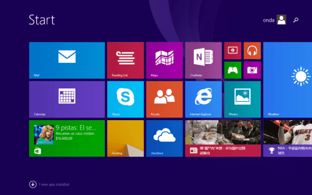
Task: Open the Calendar tile
Action: pyautogui.click(x=67, y=99)
